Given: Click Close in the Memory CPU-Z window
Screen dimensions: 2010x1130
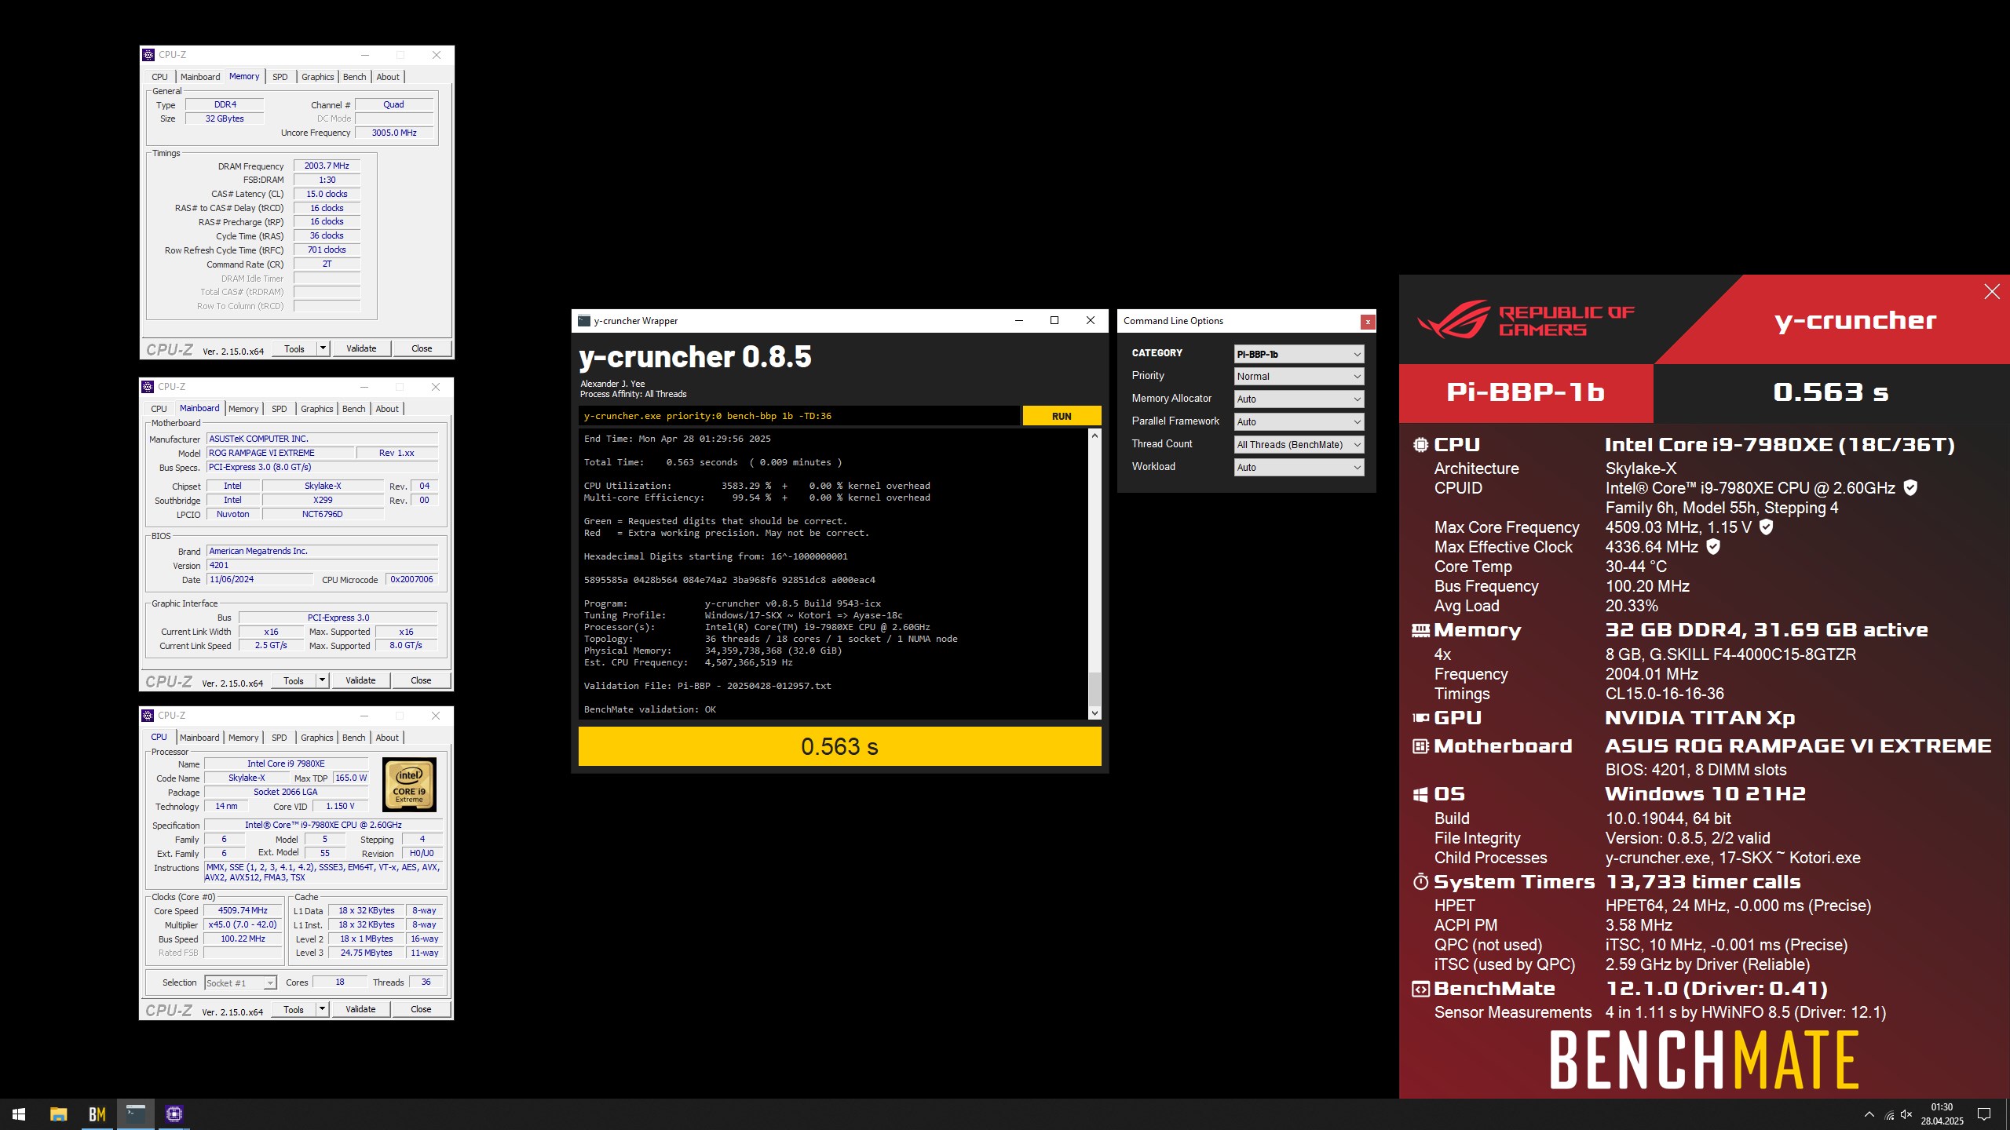Looking at the screenshot, I should [422, 348].
